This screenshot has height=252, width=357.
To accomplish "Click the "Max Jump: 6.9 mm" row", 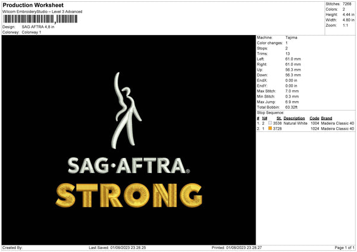I will point(278,102).
